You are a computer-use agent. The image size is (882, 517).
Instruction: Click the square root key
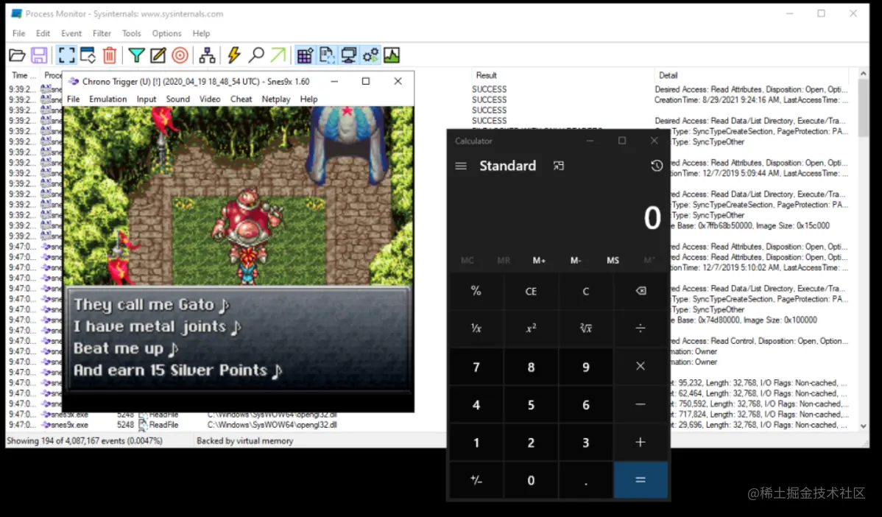585,328
